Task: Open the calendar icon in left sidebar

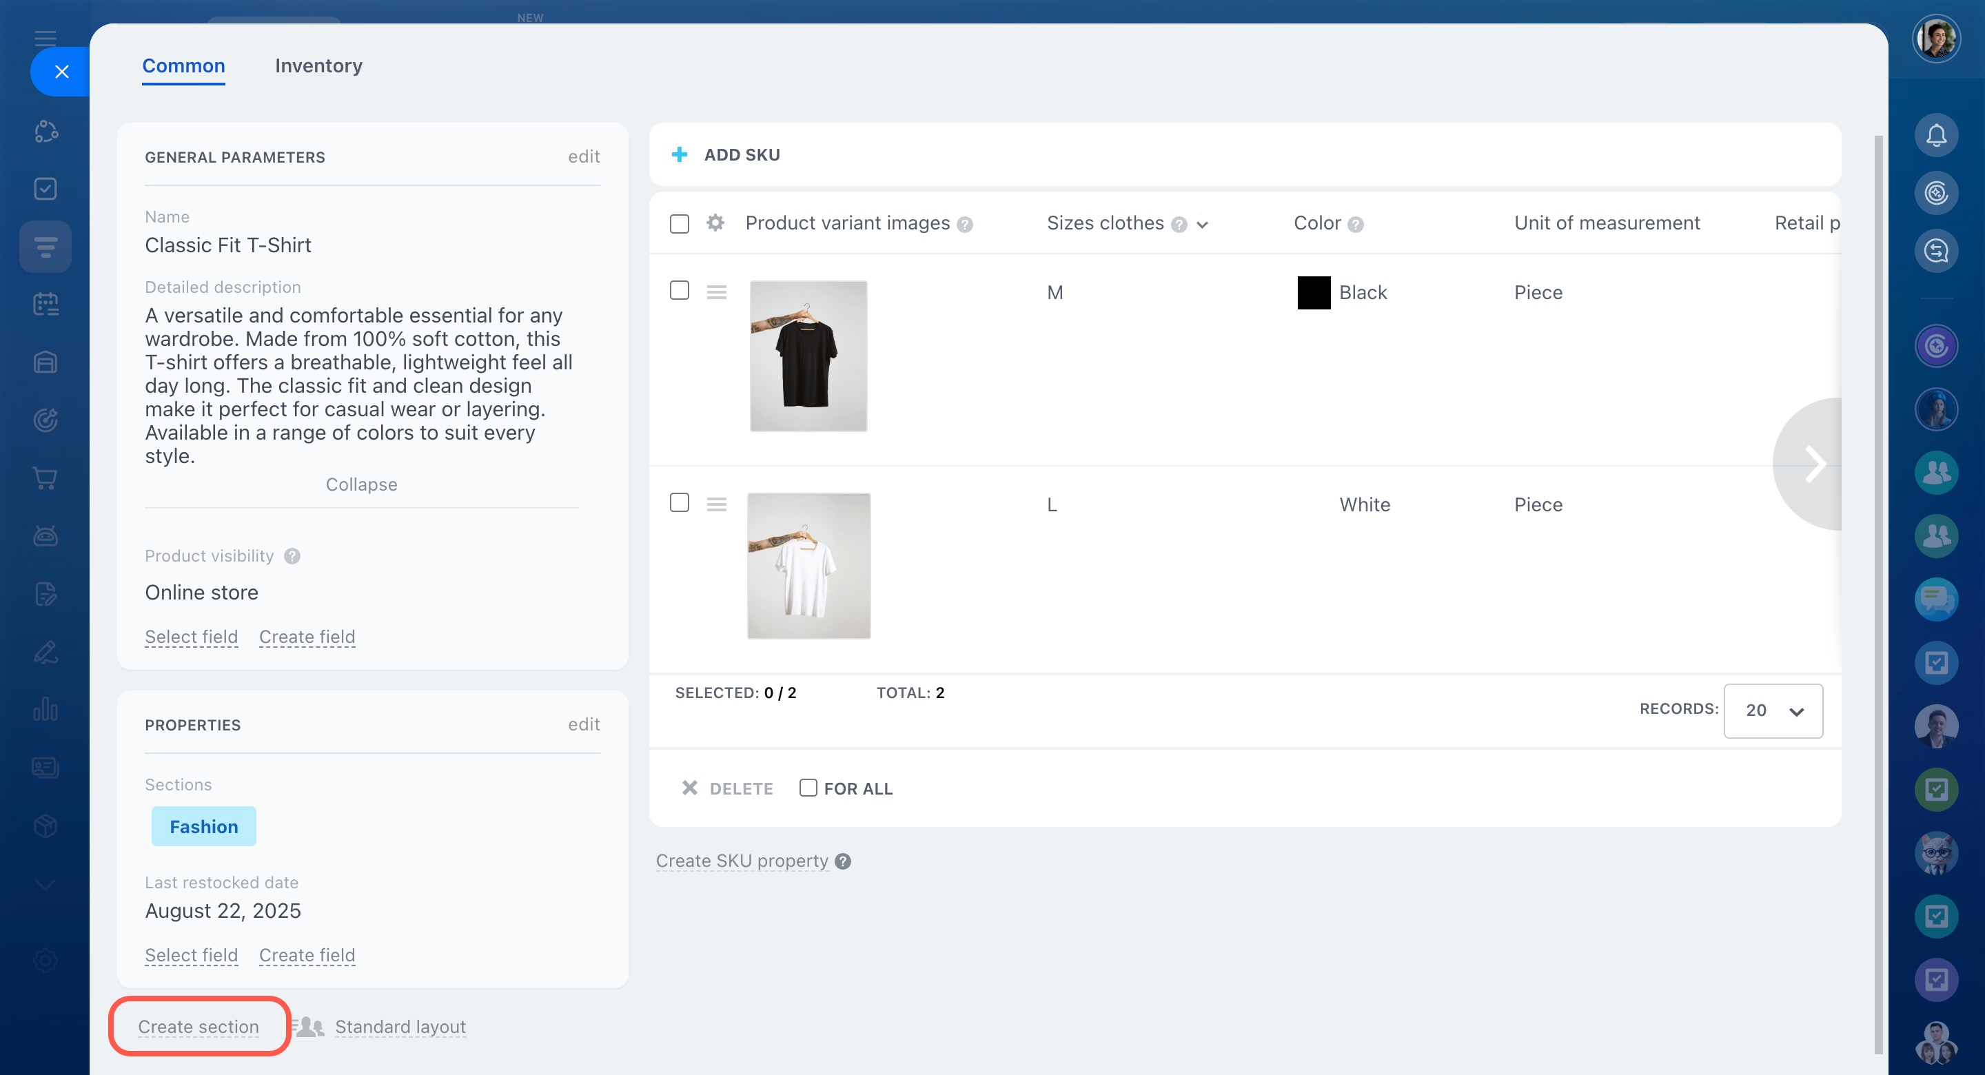Action: tap(45, 305)
